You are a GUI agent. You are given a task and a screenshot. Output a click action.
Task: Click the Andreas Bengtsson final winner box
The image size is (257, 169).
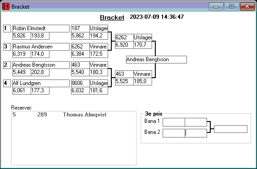[x=156, y=59]
